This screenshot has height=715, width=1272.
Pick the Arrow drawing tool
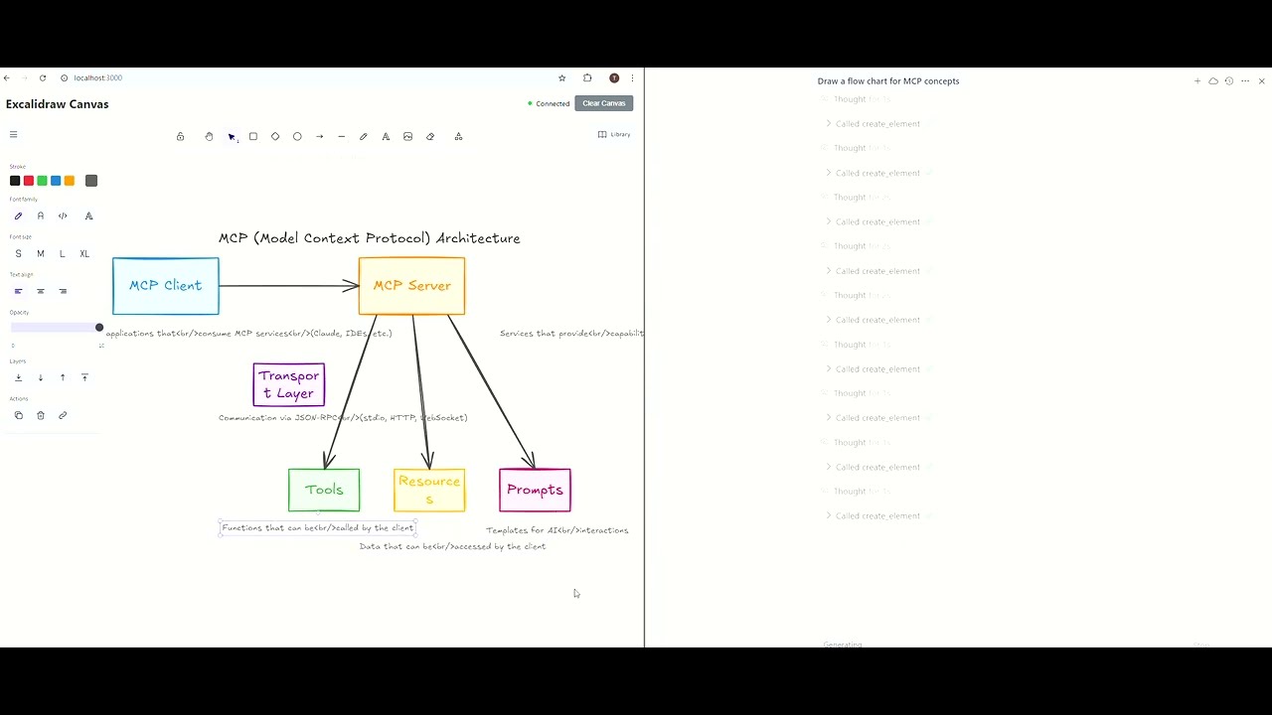320,136
